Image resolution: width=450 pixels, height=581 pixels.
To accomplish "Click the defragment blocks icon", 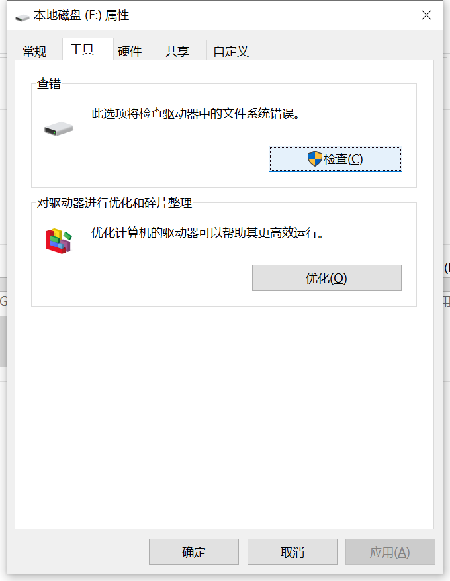I will (x=59, y=241).
